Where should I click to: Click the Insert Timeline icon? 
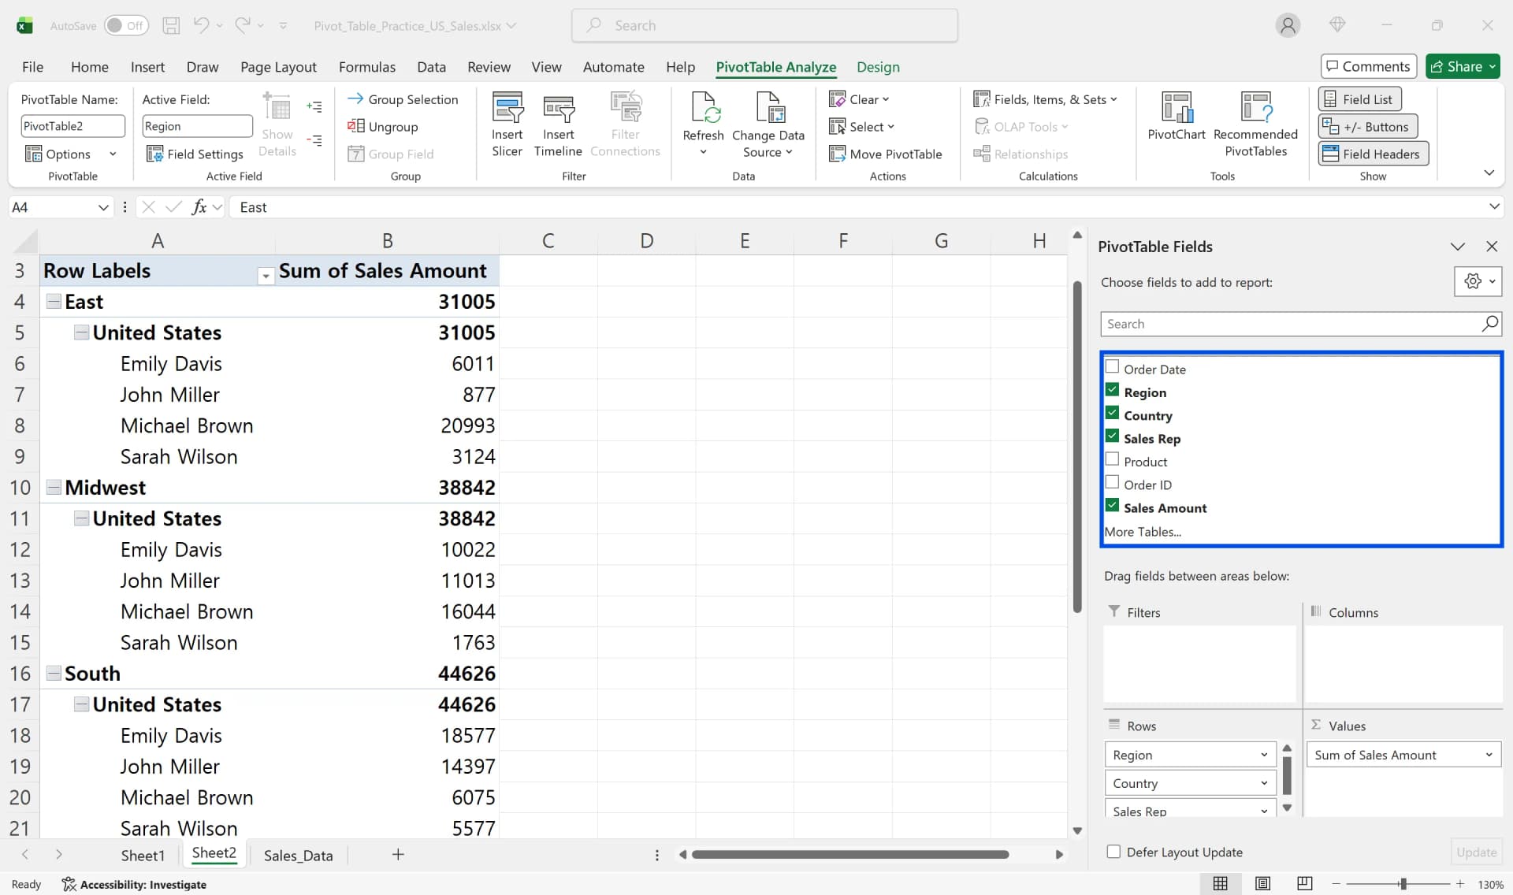tap(558, 122)
